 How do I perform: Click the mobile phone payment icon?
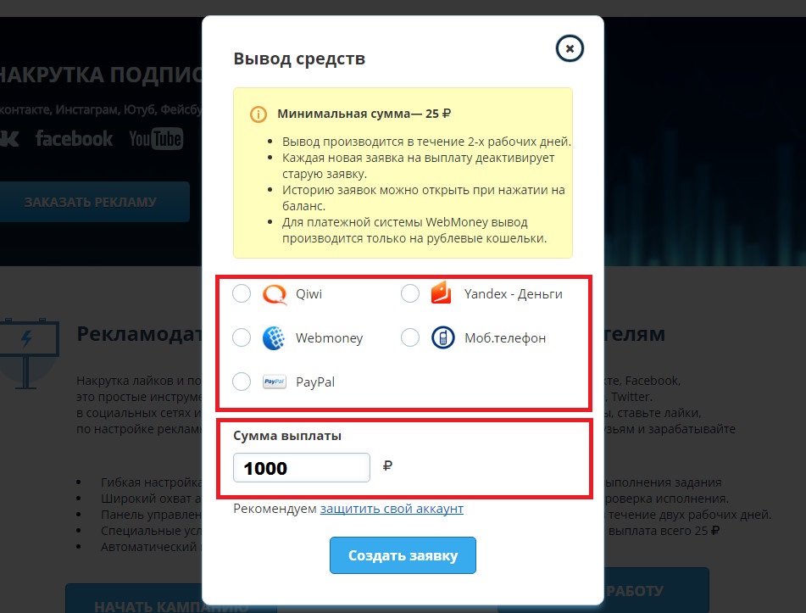(443, 337)
